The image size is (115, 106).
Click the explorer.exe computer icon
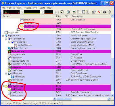pyautogui.click(x=6, y=36)
